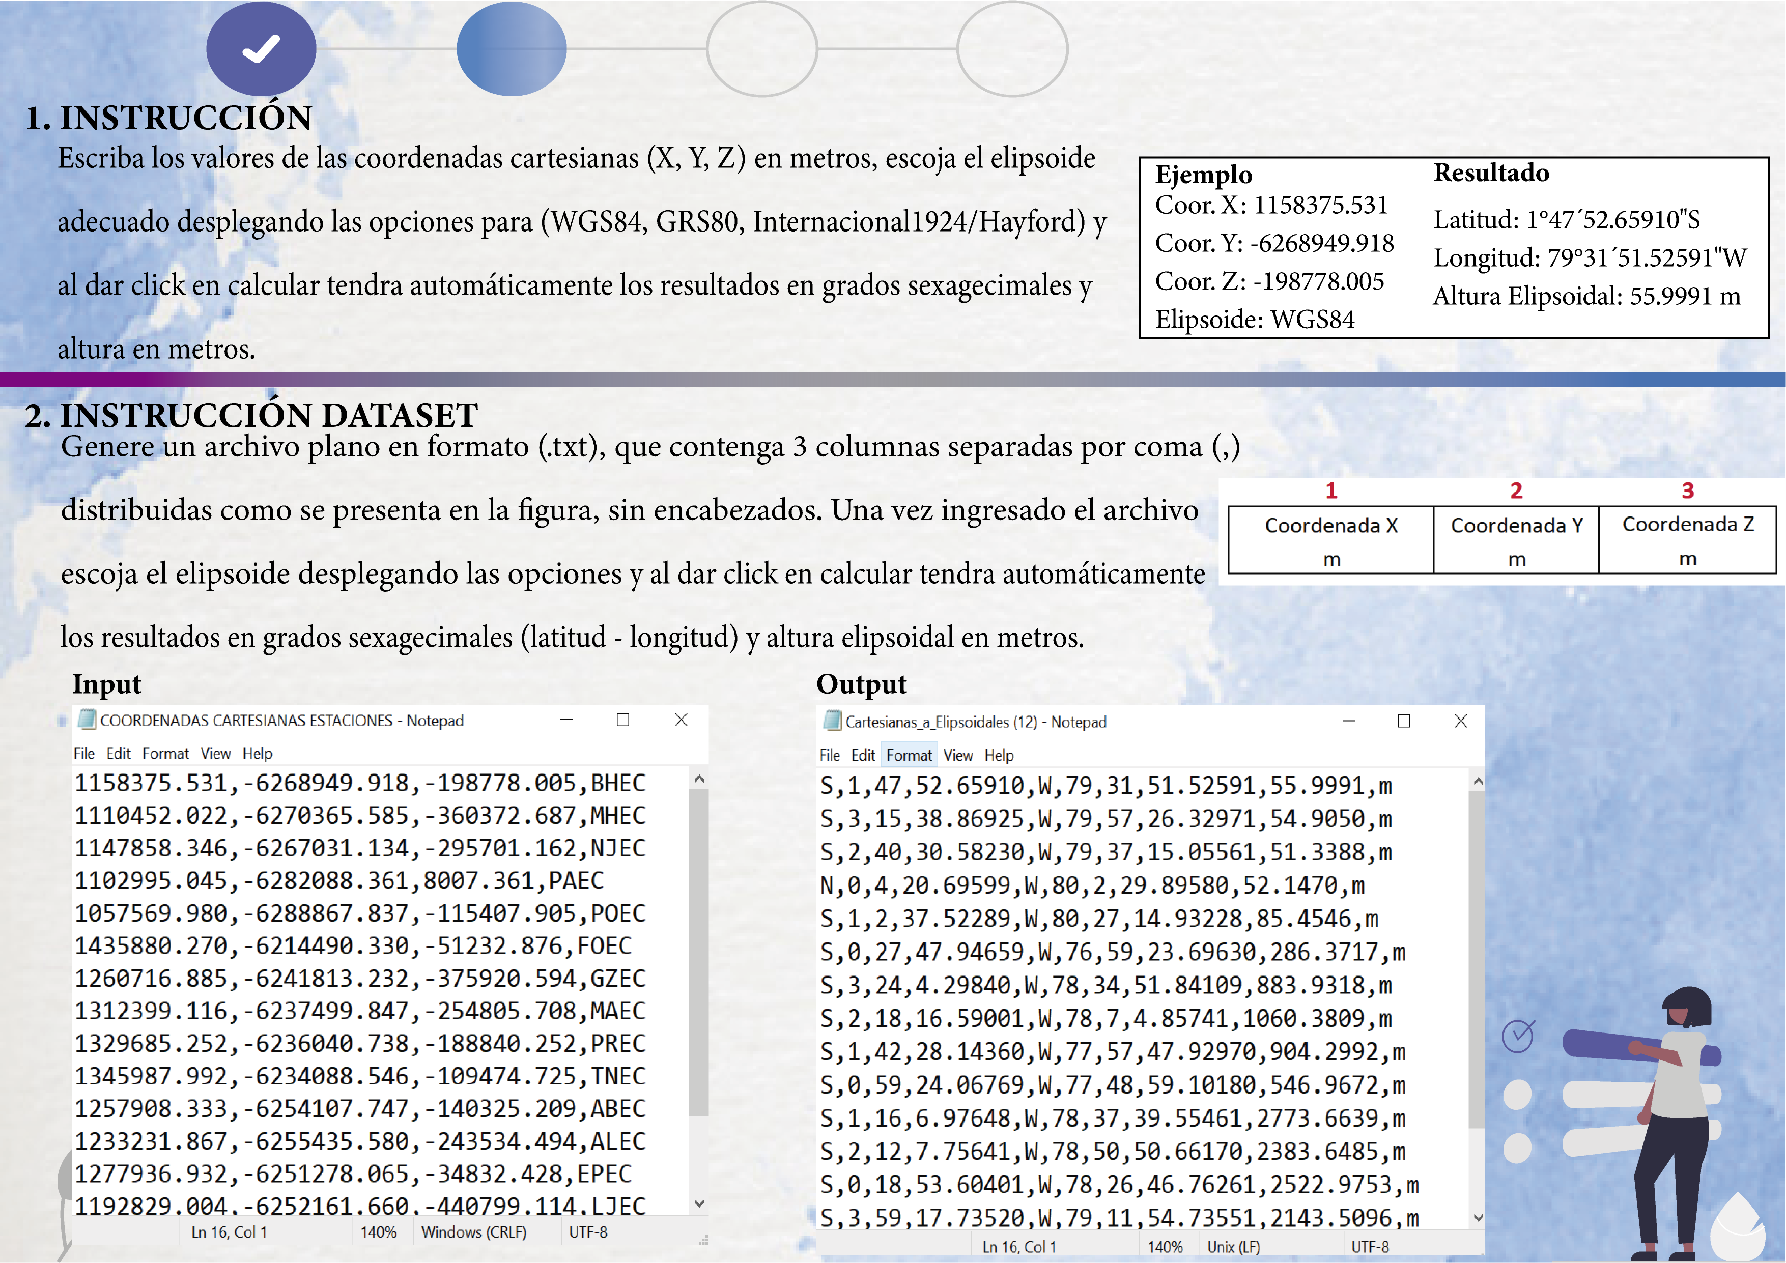
Task: Open View menu in Input Notepad
Action: point(215,753)
